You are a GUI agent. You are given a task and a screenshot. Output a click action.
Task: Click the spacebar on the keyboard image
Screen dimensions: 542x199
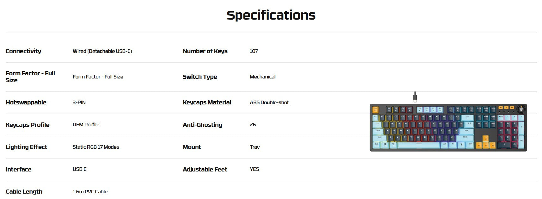(x=419, y=145)
